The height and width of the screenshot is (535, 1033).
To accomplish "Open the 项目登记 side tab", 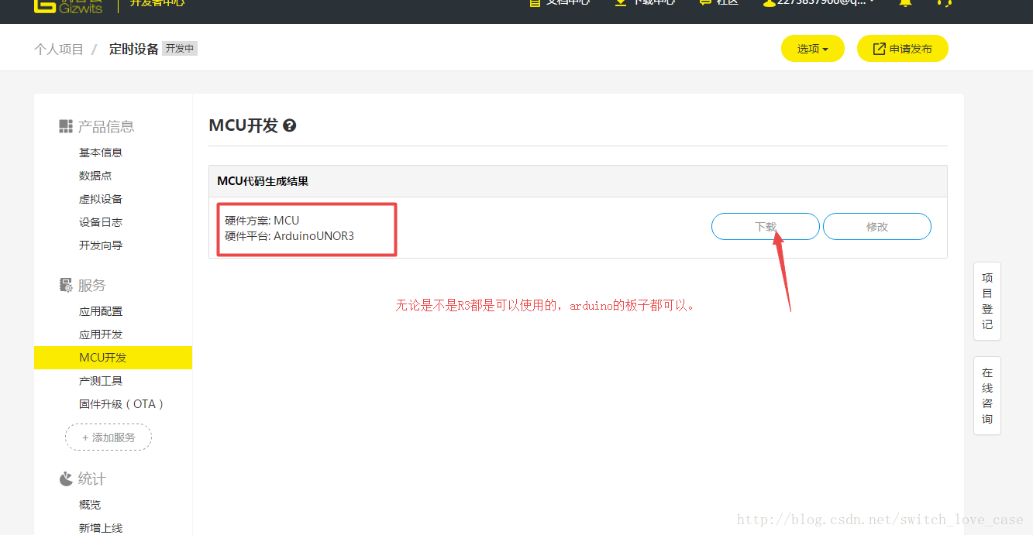I will tap(987, 301).
